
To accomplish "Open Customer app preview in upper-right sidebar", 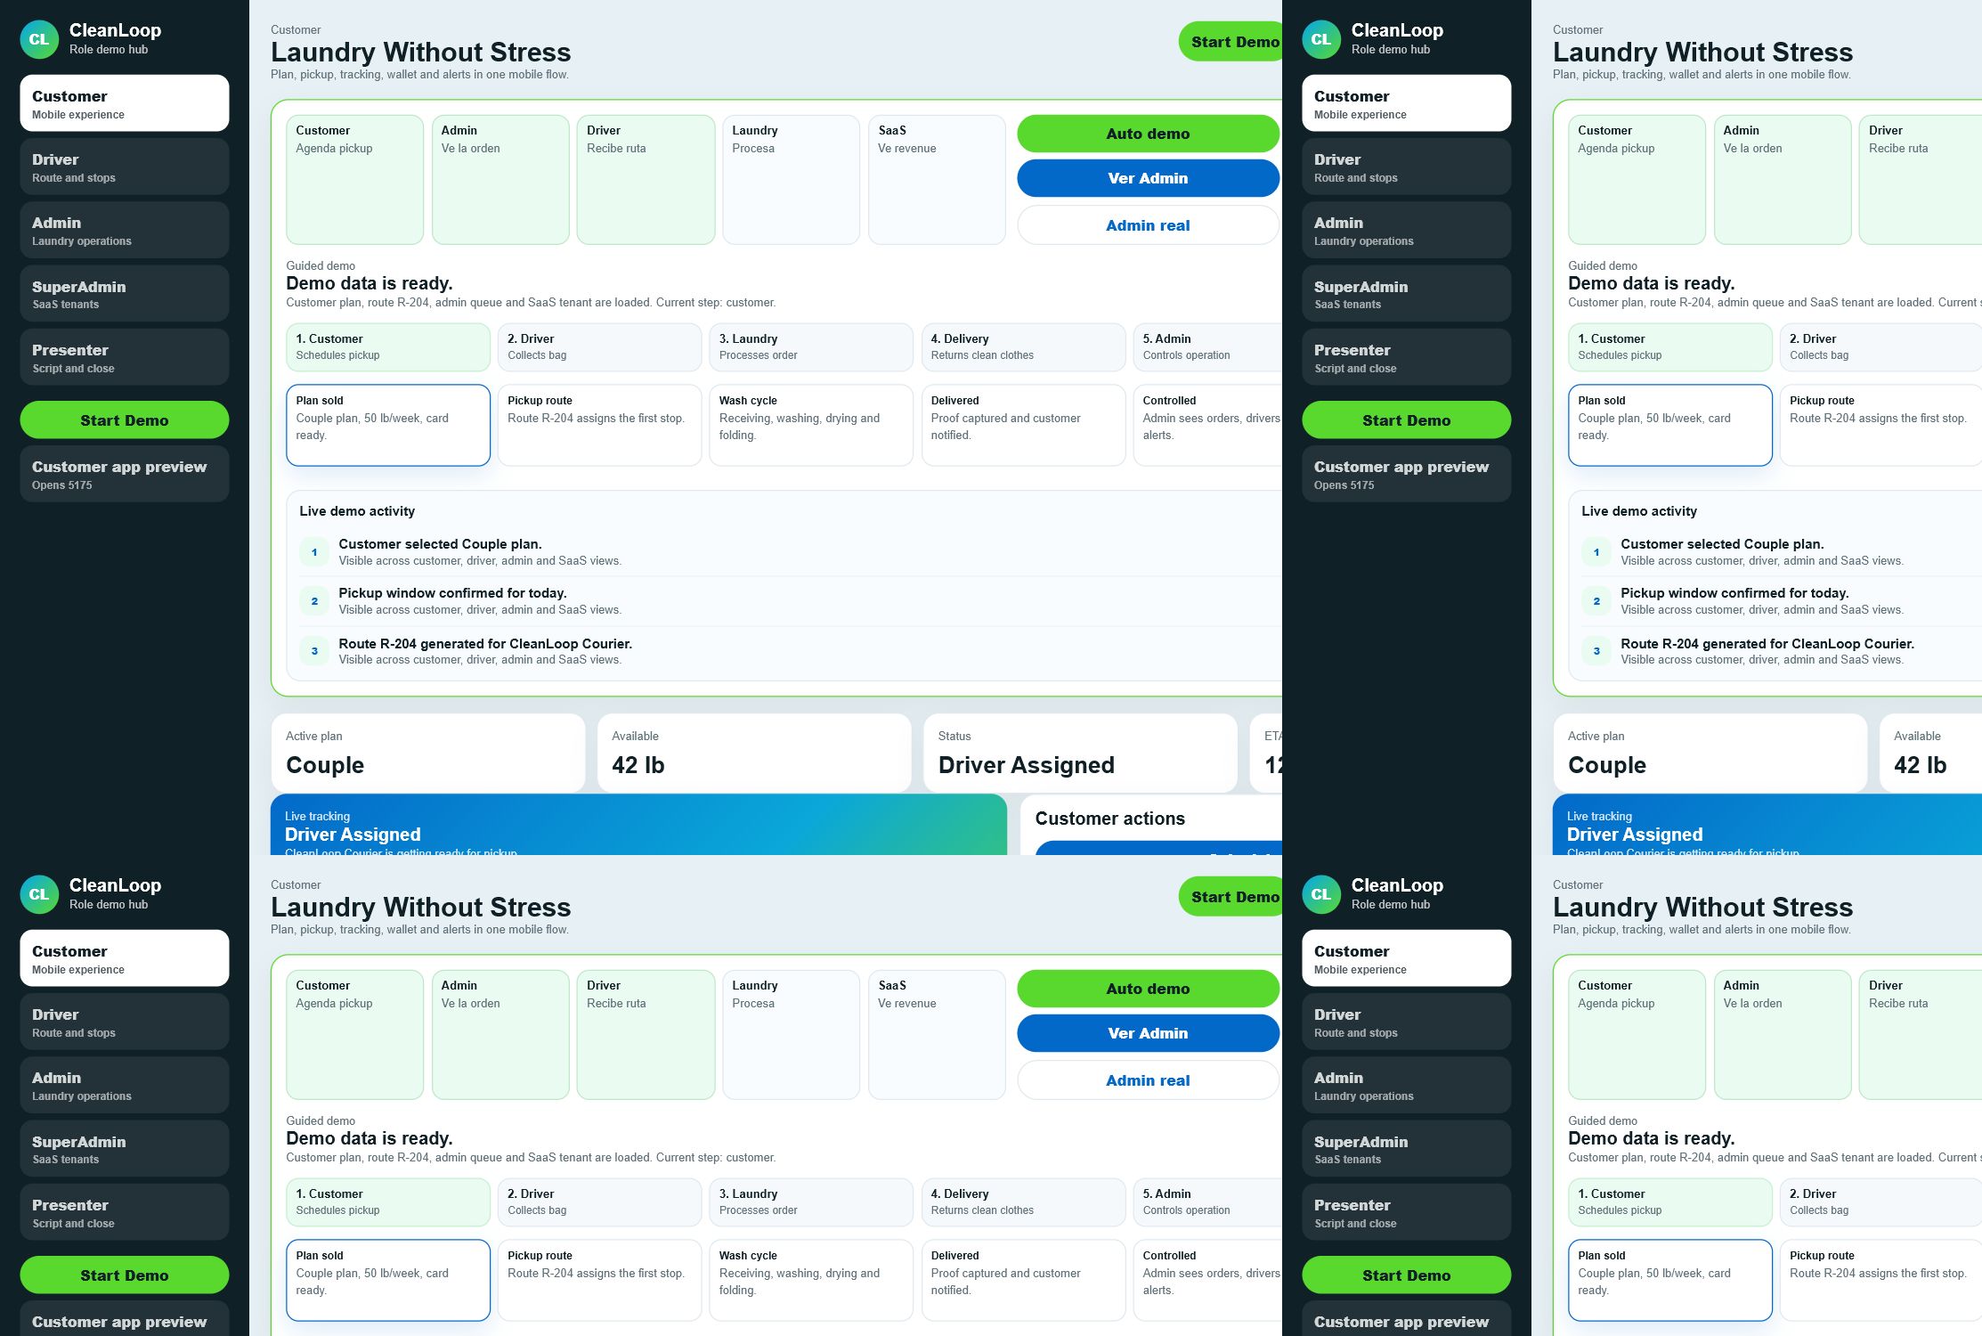I will [x=1407, y=474].
